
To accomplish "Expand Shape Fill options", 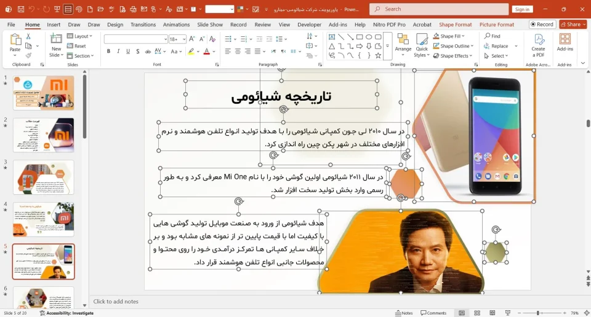I will 449,36.
